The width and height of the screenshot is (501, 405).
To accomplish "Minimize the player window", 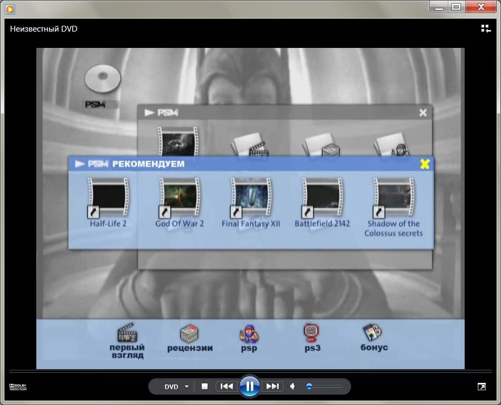I will click(439, 7).
